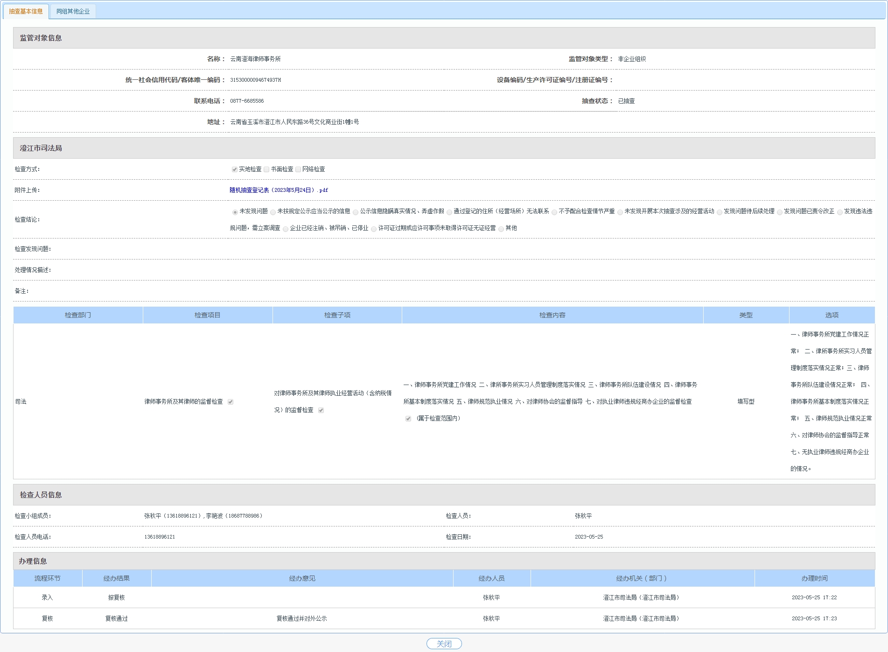The height and width of the screenshot is (652, 888).
Task: Toggle checkbox after 执业经营活动的监督检查 sub-item
Action: click(321, 410)
